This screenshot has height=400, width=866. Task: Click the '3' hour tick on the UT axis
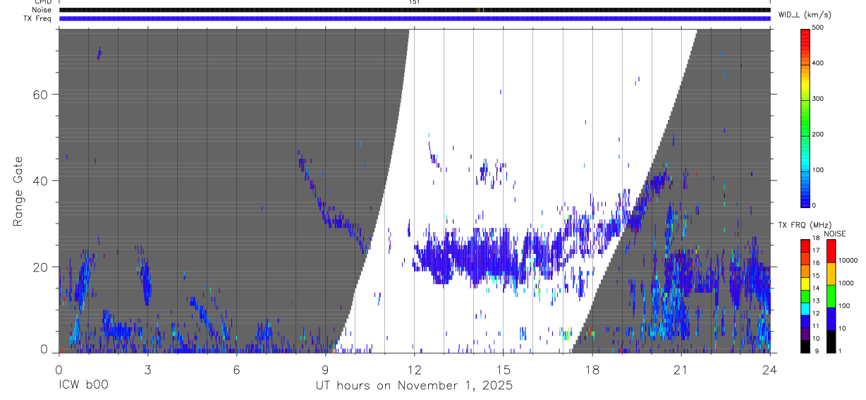point(147,369)
